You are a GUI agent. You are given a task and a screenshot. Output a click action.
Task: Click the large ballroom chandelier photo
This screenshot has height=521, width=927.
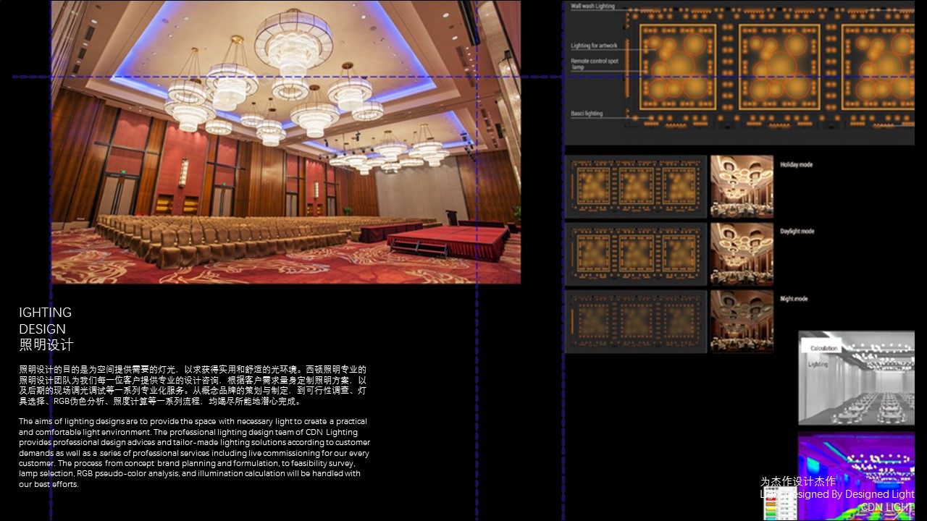coord(285,142)
